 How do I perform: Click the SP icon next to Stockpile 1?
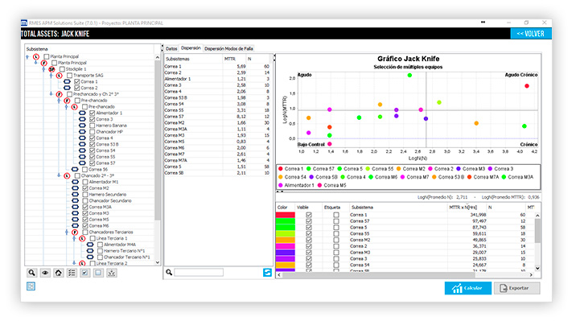point(51,69)
